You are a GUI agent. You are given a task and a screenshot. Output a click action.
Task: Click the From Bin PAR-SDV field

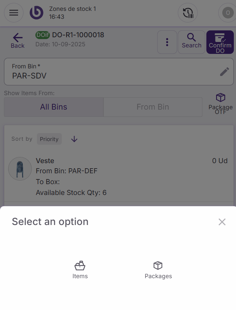[108, 72]
